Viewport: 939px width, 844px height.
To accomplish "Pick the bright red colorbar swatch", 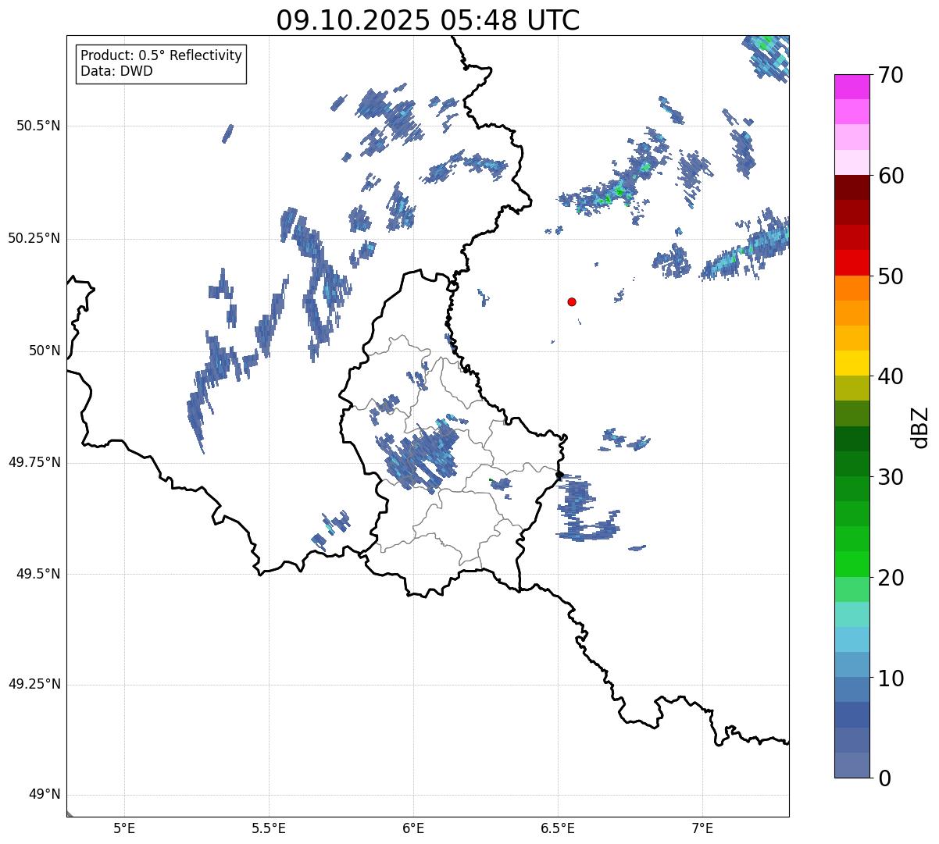I will click(x=852, y=262).
